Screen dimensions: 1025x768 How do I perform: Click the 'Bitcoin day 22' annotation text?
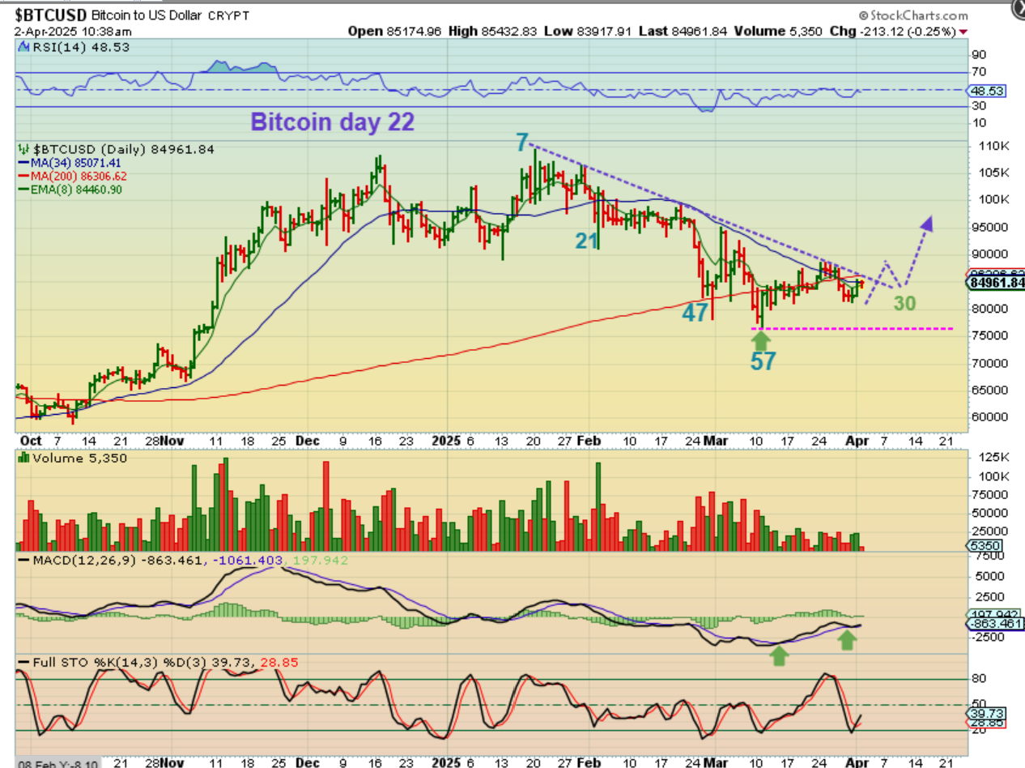(332, 122)
